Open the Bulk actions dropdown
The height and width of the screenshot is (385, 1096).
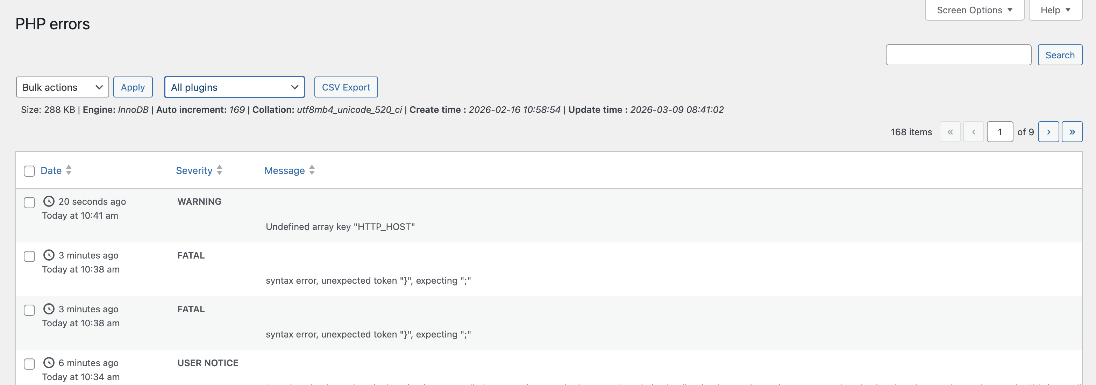pyautogui.click(x=63, y=87)
